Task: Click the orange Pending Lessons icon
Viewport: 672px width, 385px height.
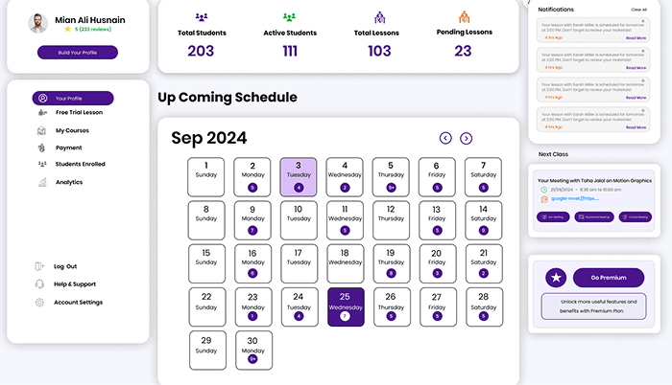Action: click(464, 16)
